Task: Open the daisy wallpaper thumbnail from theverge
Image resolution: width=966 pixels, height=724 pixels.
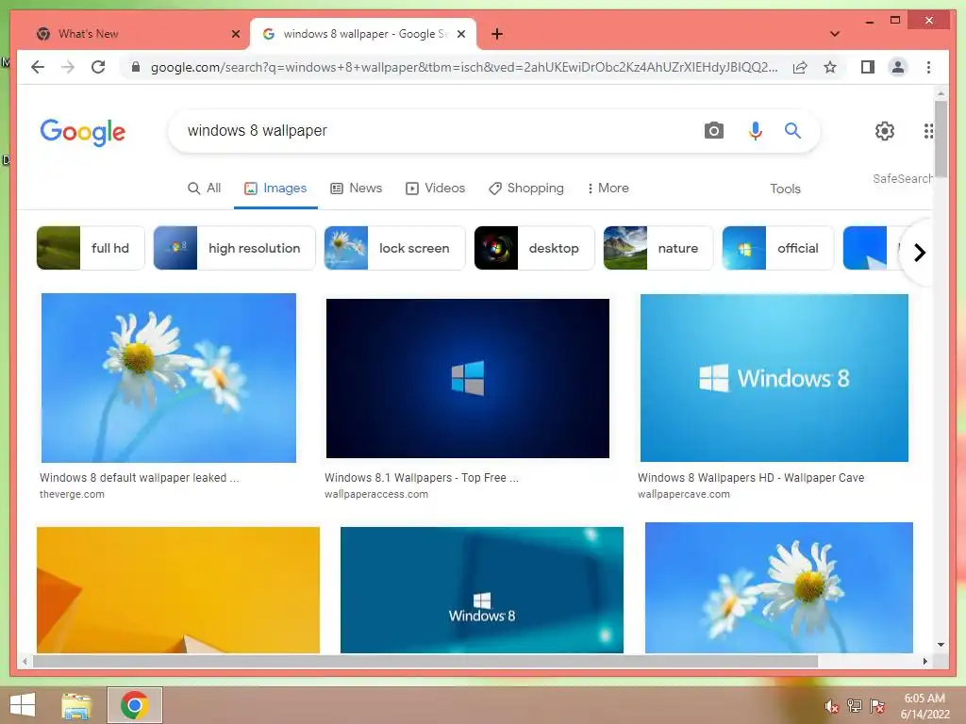Action: pyautogui.click(x=168, y=377)
